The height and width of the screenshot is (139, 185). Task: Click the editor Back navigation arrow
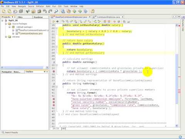point(53,22)
